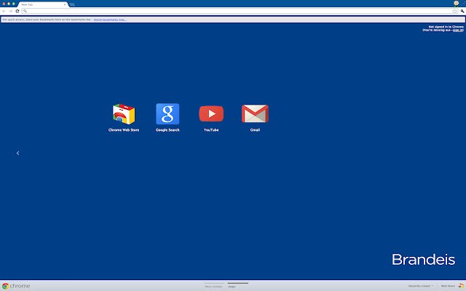
Task: Focus the address bar input field
Action: (240, 11)
